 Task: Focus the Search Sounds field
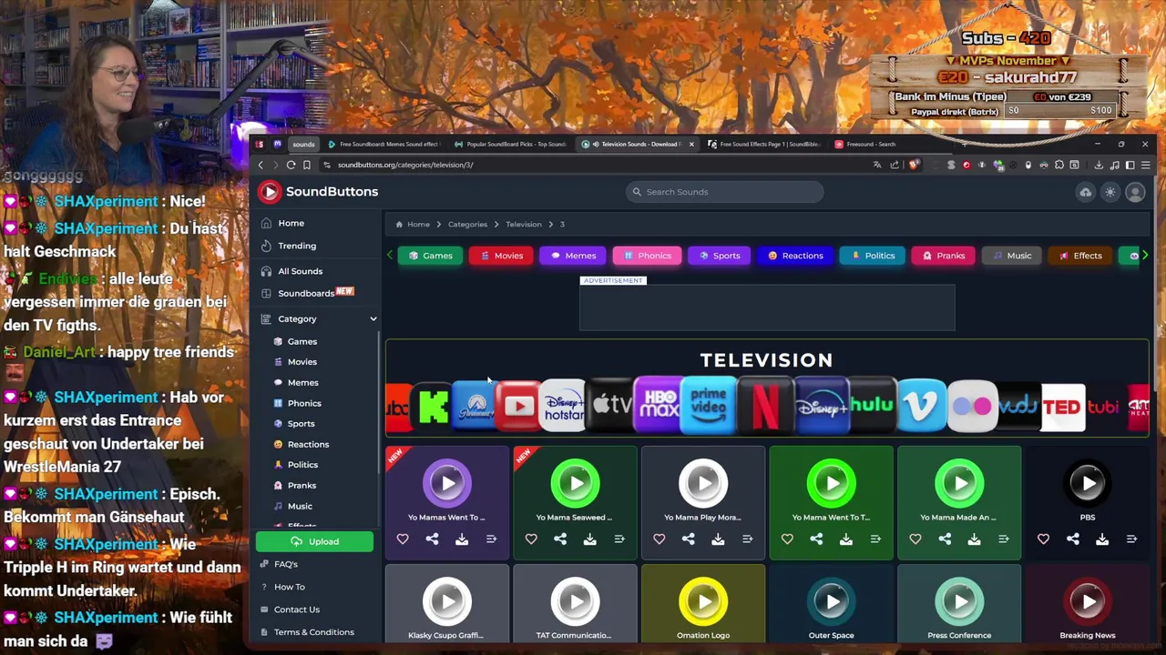(x=724, y=192)
